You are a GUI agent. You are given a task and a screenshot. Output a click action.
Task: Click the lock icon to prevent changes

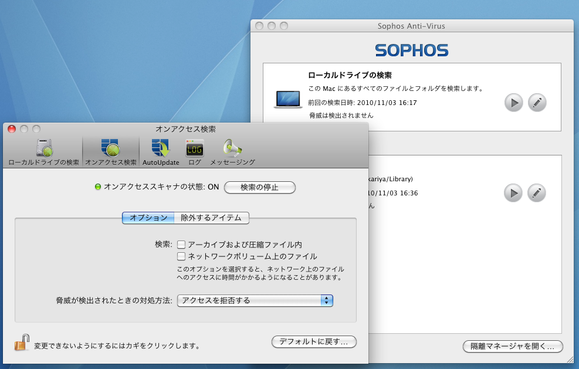pos(22,343)
